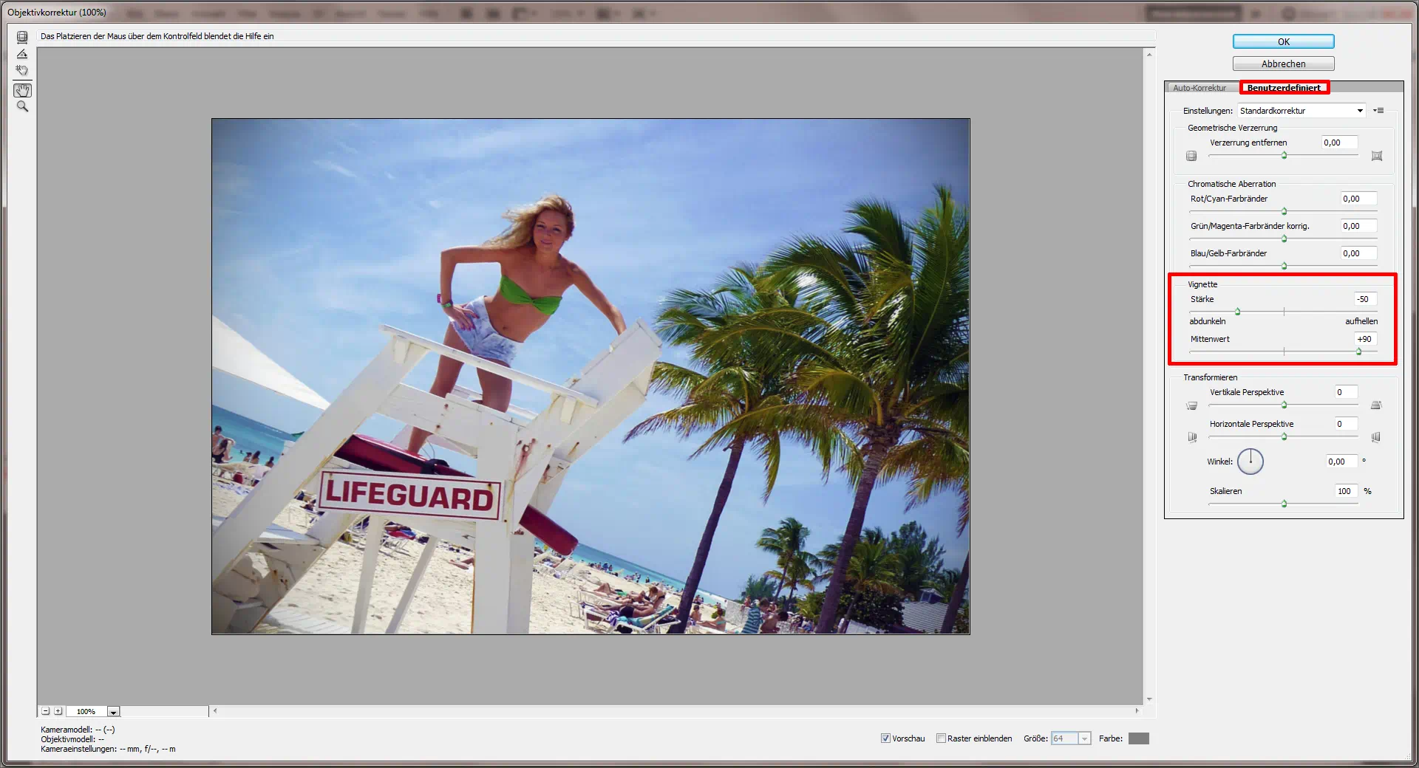Open the 100% zoom level dropdown
The width and height of the screenshot is (1419, 768).
coord(113,712)
